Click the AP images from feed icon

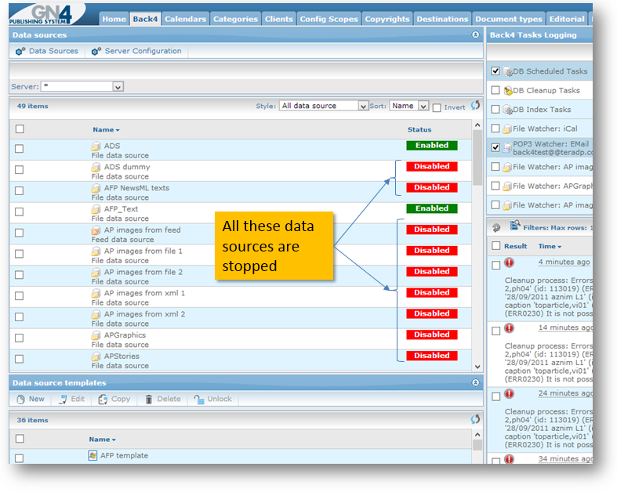(x=96, y=230)
